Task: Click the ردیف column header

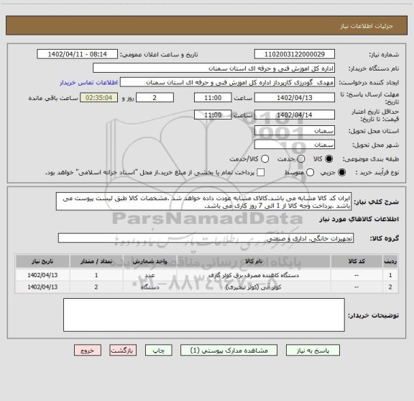Action: (390, 261)
